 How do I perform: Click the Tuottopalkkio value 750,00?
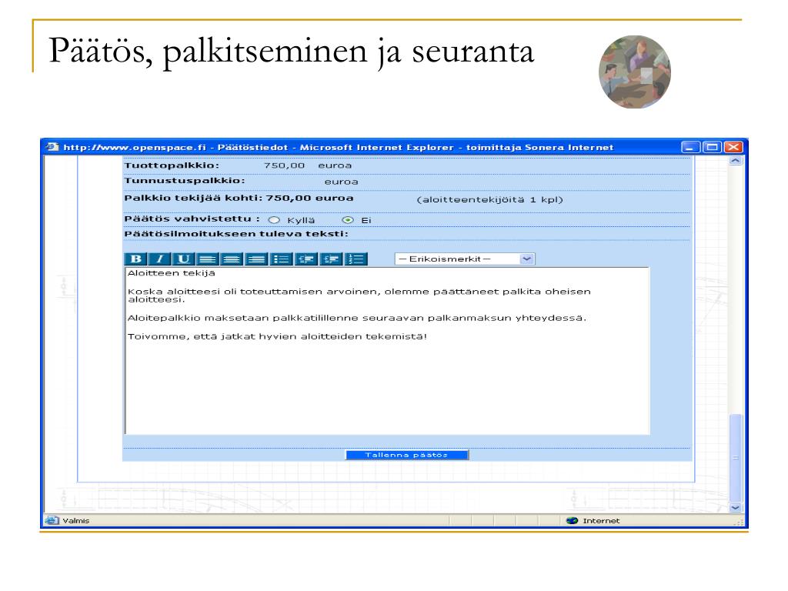coord(285,165)
